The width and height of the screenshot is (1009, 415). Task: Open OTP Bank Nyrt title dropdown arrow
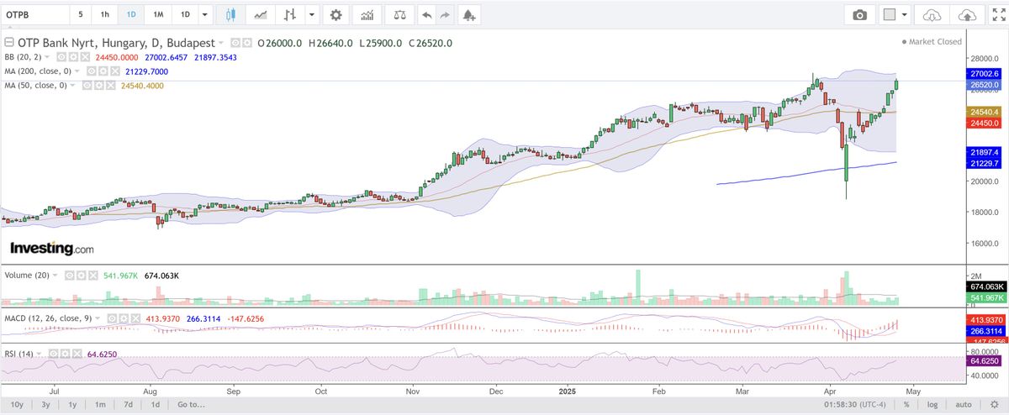point(220,43)
